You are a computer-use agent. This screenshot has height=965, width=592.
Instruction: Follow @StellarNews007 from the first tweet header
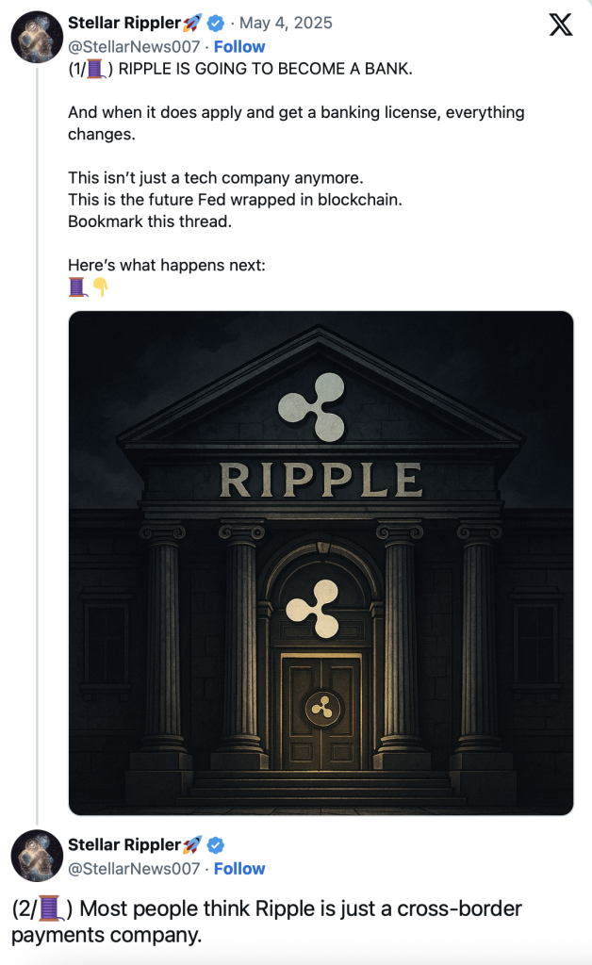click(x=239, y=47)
